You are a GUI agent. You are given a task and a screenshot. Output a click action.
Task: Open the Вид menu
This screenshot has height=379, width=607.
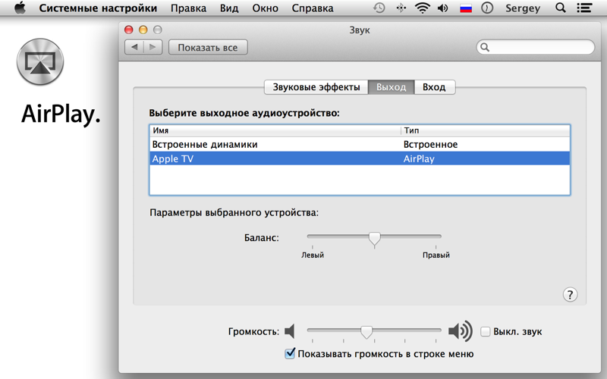coord(229,8)
